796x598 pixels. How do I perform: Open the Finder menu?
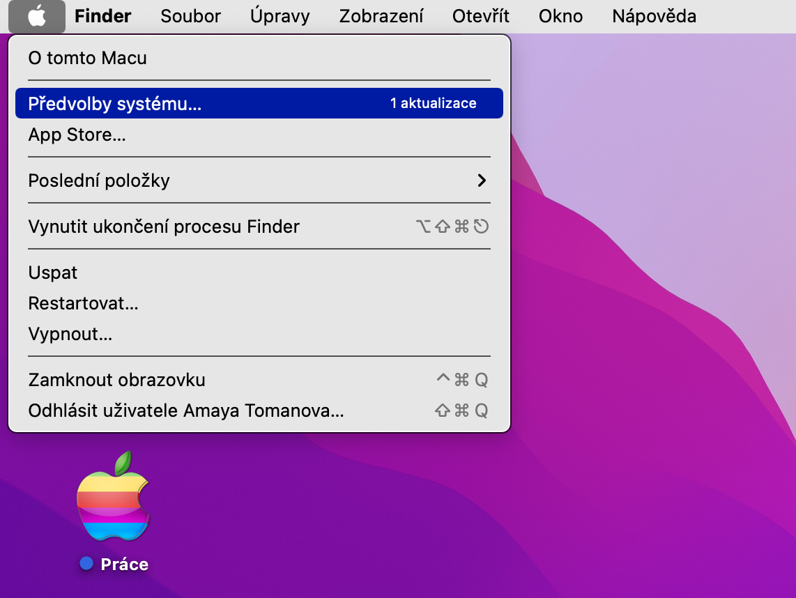click(x=102, y=16)
